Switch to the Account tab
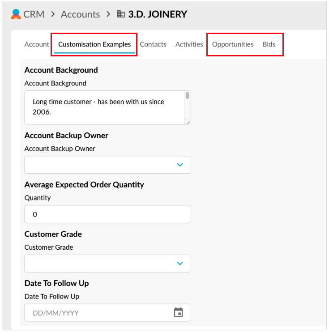329x333 pixels. click(37, 44)
